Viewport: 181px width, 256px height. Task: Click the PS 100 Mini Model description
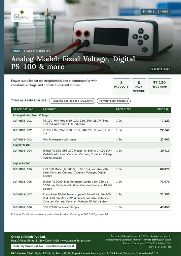coord(76,122)
